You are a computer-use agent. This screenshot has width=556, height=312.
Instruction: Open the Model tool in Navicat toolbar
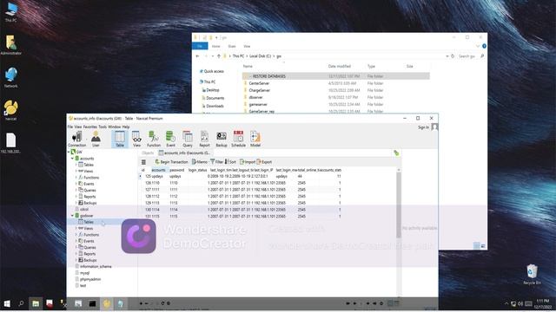click(255, 139)
